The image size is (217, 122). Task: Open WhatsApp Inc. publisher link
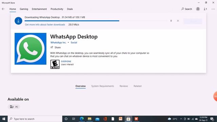pos(58,42)
